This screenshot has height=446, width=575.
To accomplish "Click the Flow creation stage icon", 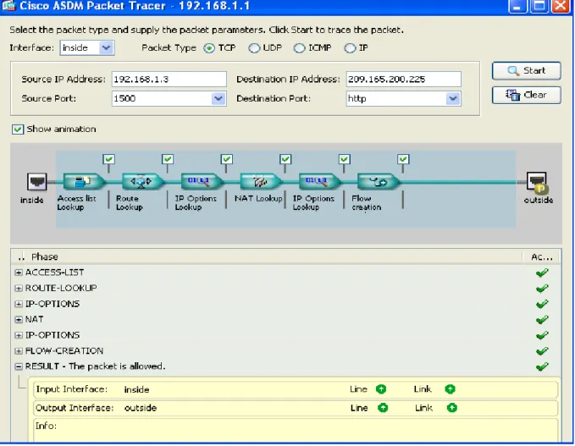I will [x=378, y=181].
